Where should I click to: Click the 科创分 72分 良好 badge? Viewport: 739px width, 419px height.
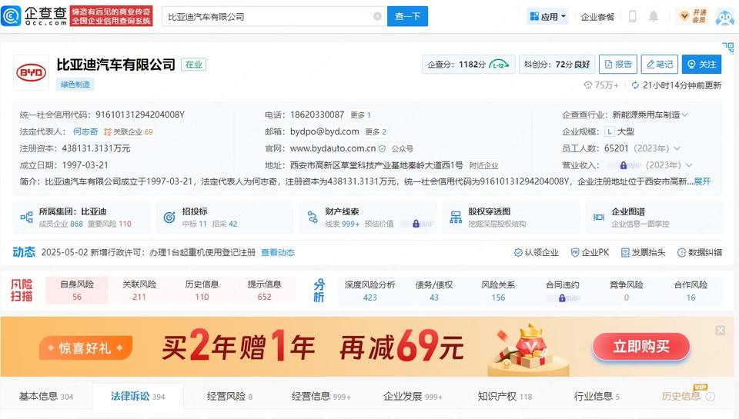pyautogui.click(x=557, y=65)
